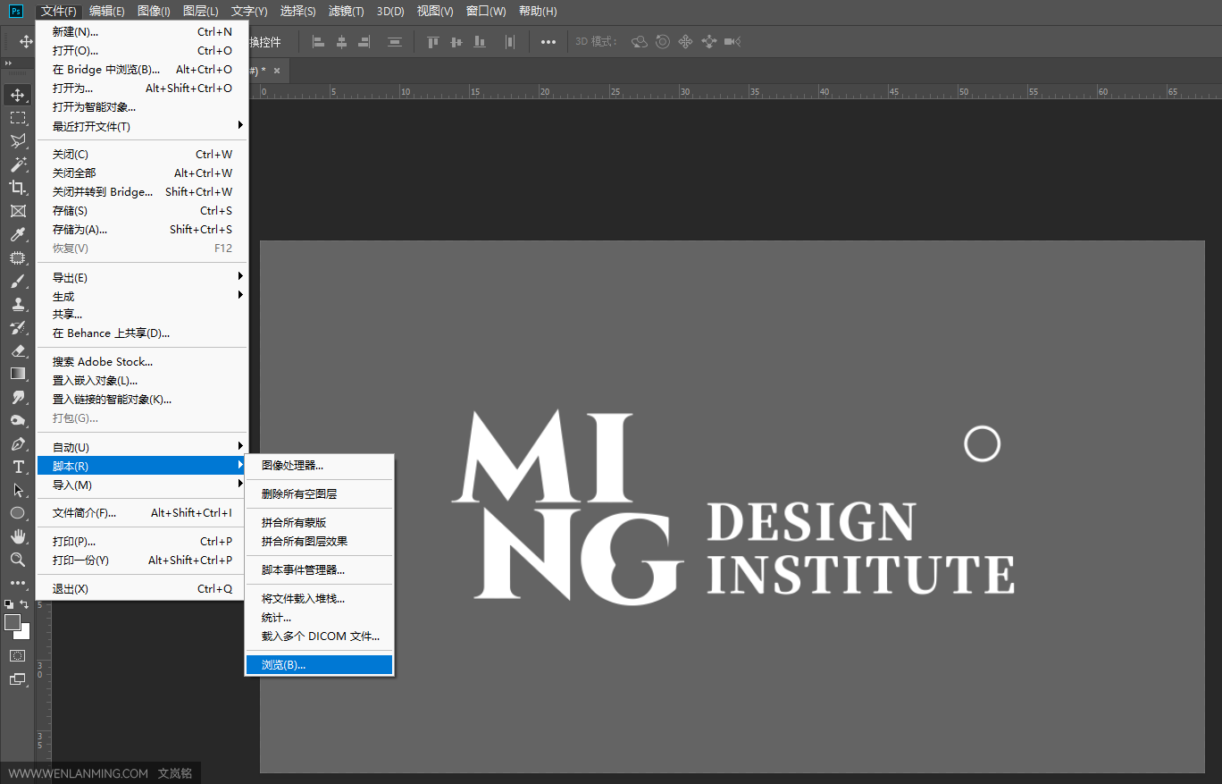This screenshot has width=1222, height=784.
Task: Select the Hand tool
Action: 18,536
